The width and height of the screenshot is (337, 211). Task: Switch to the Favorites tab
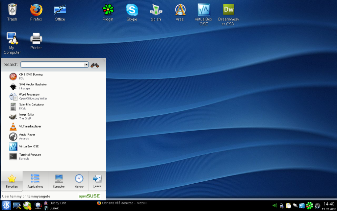coord(12,181)
